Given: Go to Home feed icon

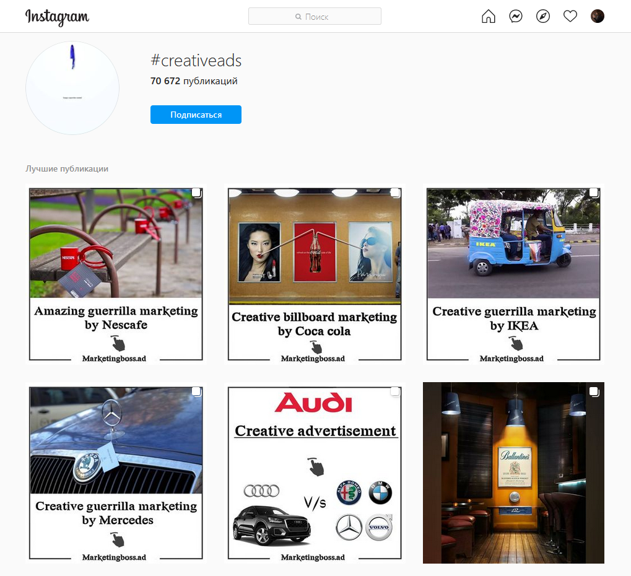Looking at the screenshot, I should tap(489, 17).
